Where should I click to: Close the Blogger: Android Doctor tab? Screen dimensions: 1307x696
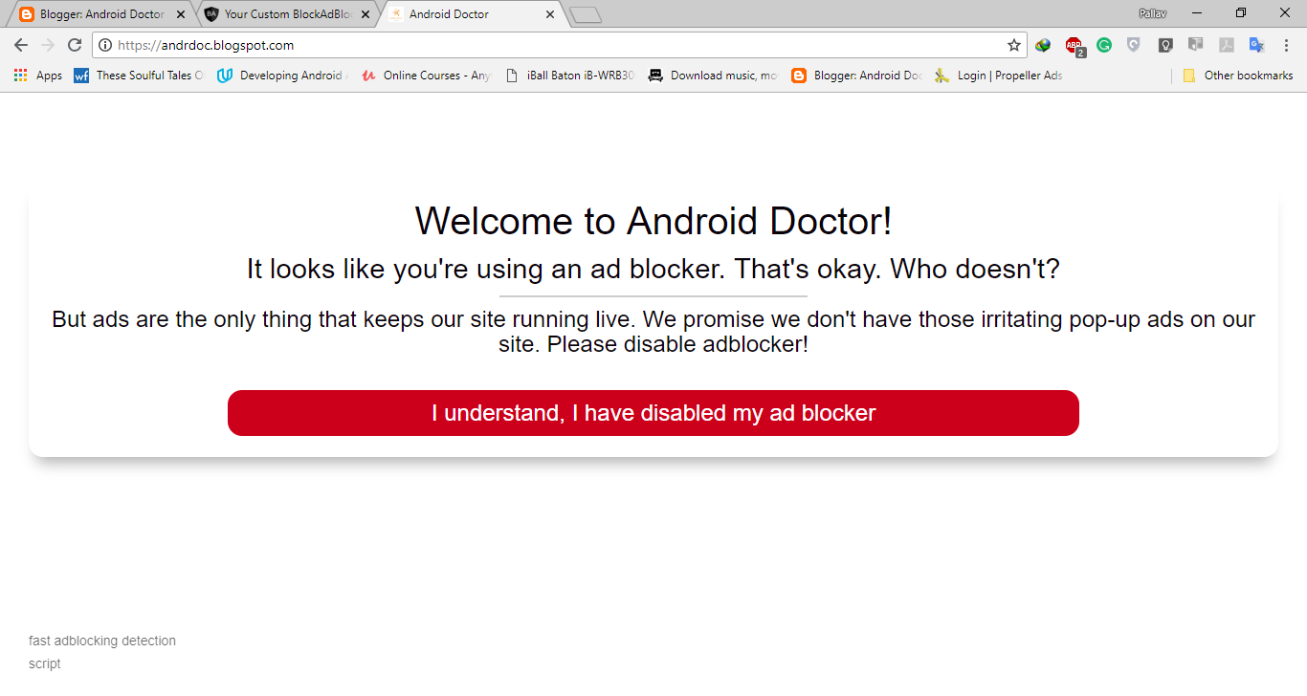pos(181,14)
